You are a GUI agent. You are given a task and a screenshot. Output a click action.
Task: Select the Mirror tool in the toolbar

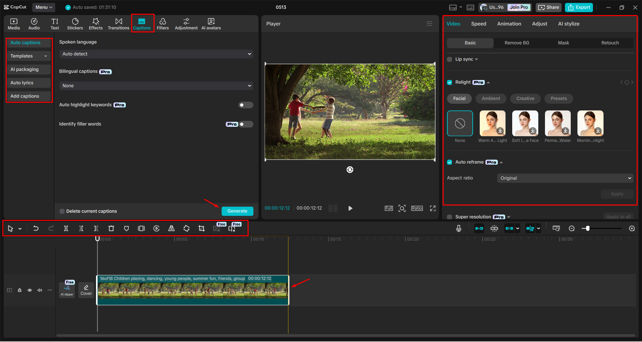pyautogui.click(x=171, y=228)
